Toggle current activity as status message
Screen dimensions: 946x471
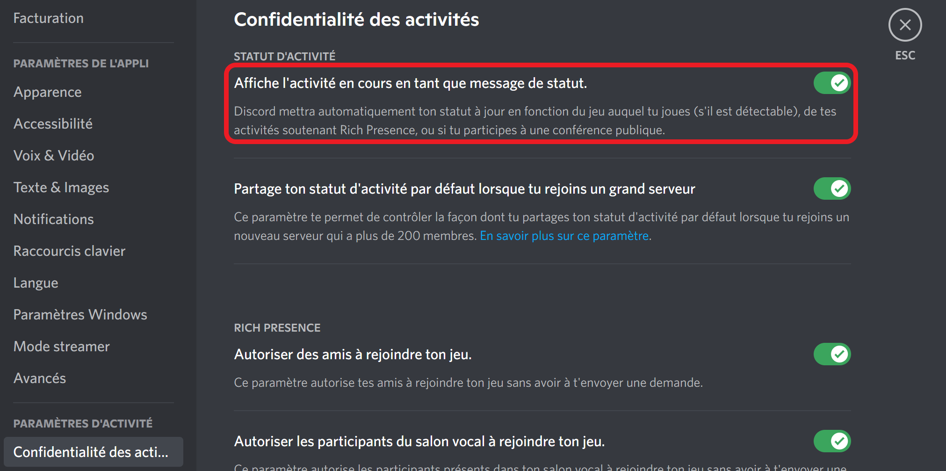[832, 83]
